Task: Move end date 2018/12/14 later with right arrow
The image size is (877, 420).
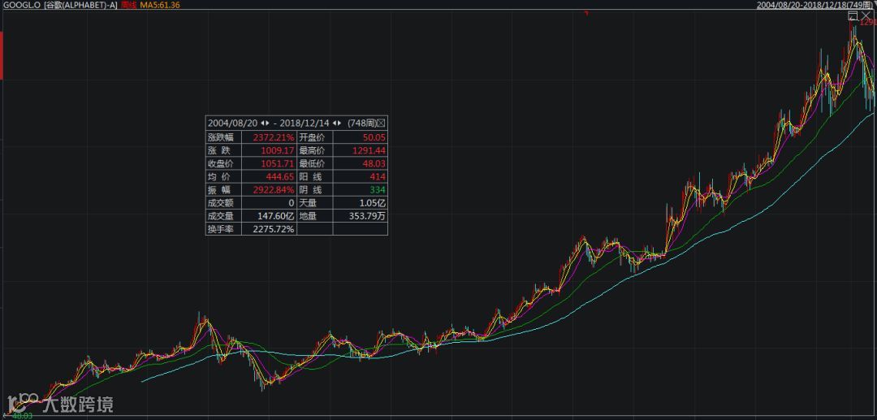Action: click(339, 123)
